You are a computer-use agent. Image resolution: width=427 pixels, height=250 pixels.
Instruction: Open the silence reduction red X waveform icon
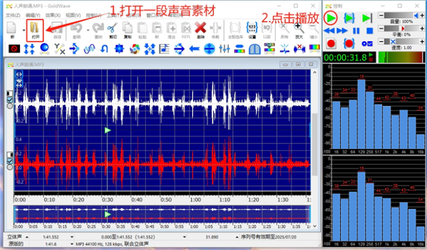(x=300, y=49)
